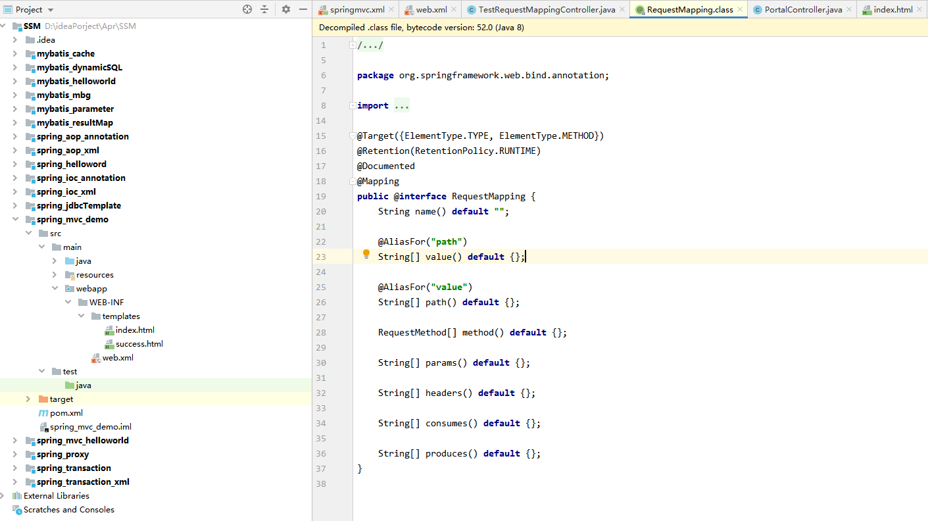Select web.xml under WEB-INF in tree
This screenshot has width=928, height=521.
pos(118,358)
